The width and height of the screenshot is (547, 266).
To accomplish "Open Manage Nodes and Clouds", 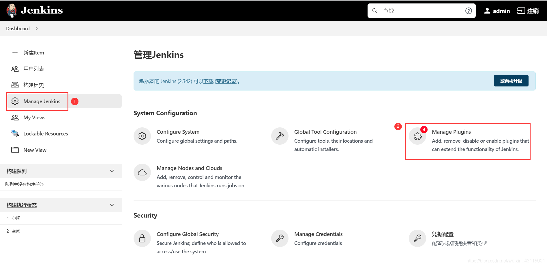I will pyautogui.click(x=190, y=168).
